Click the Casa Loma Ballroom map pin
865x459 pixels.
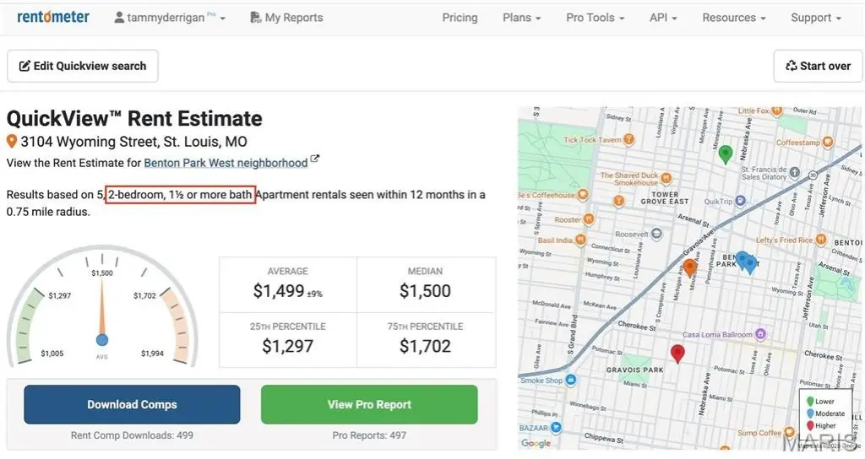[x=761, y=334]
